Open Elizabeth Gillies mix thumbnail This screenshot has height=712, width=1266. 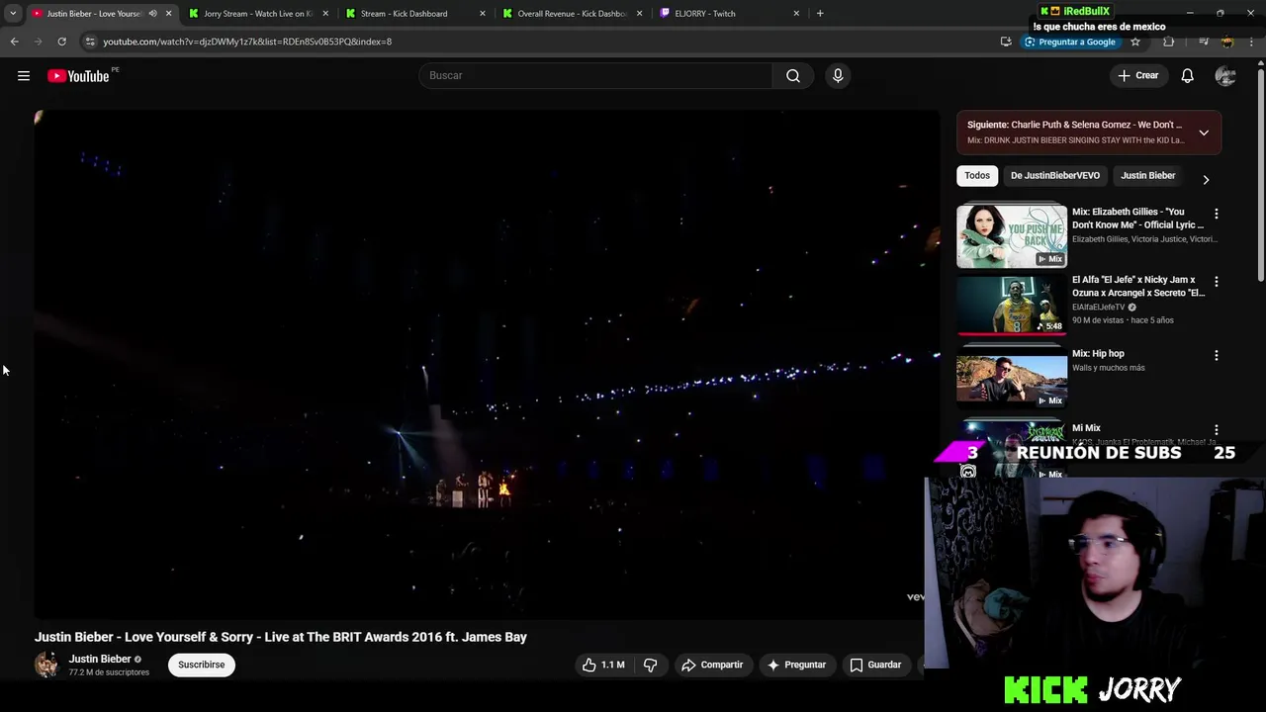click(x=1012, y=236)
